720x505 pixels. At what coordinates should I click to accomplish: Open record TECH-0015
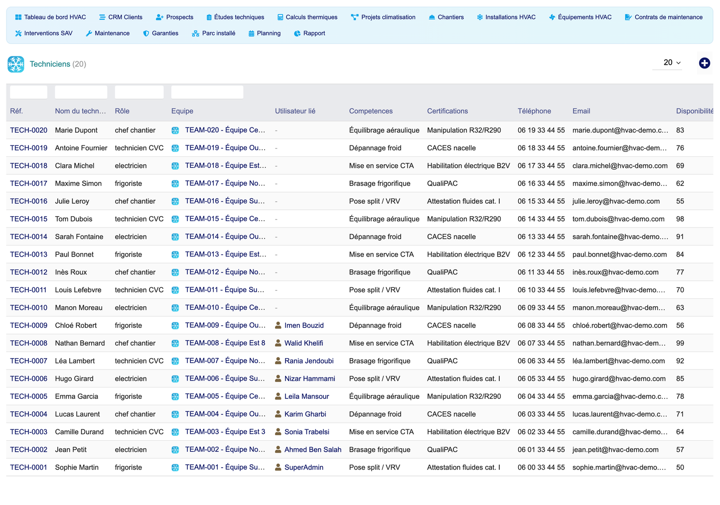(28, 219)
